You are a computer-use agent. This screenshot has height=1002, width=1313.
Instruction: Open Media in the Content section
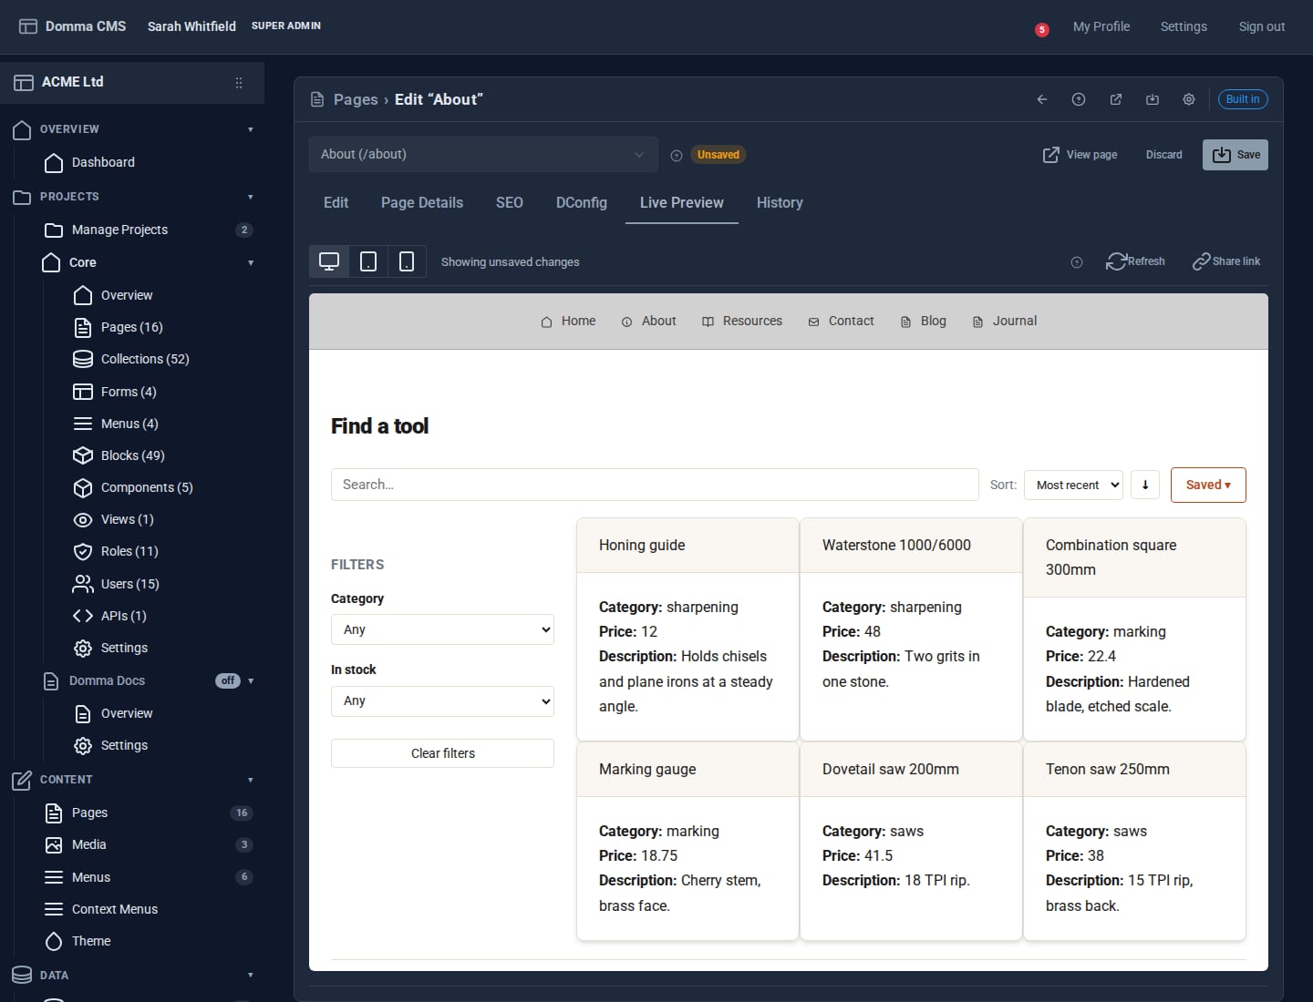pyautogui.click(x=88, y=844)
